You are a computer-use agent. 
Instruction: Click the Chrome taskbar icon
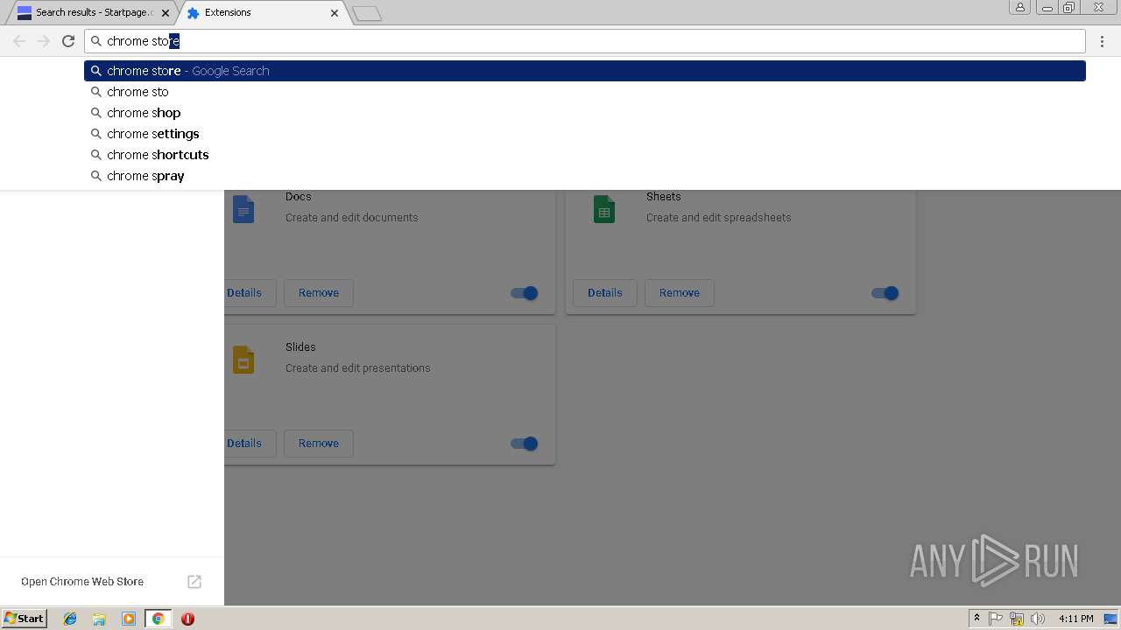(158, 619)
